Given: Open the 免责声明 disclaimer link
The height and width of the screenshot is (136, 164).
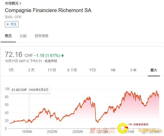Looking at the screenshot, I should (x=51, y=61).
